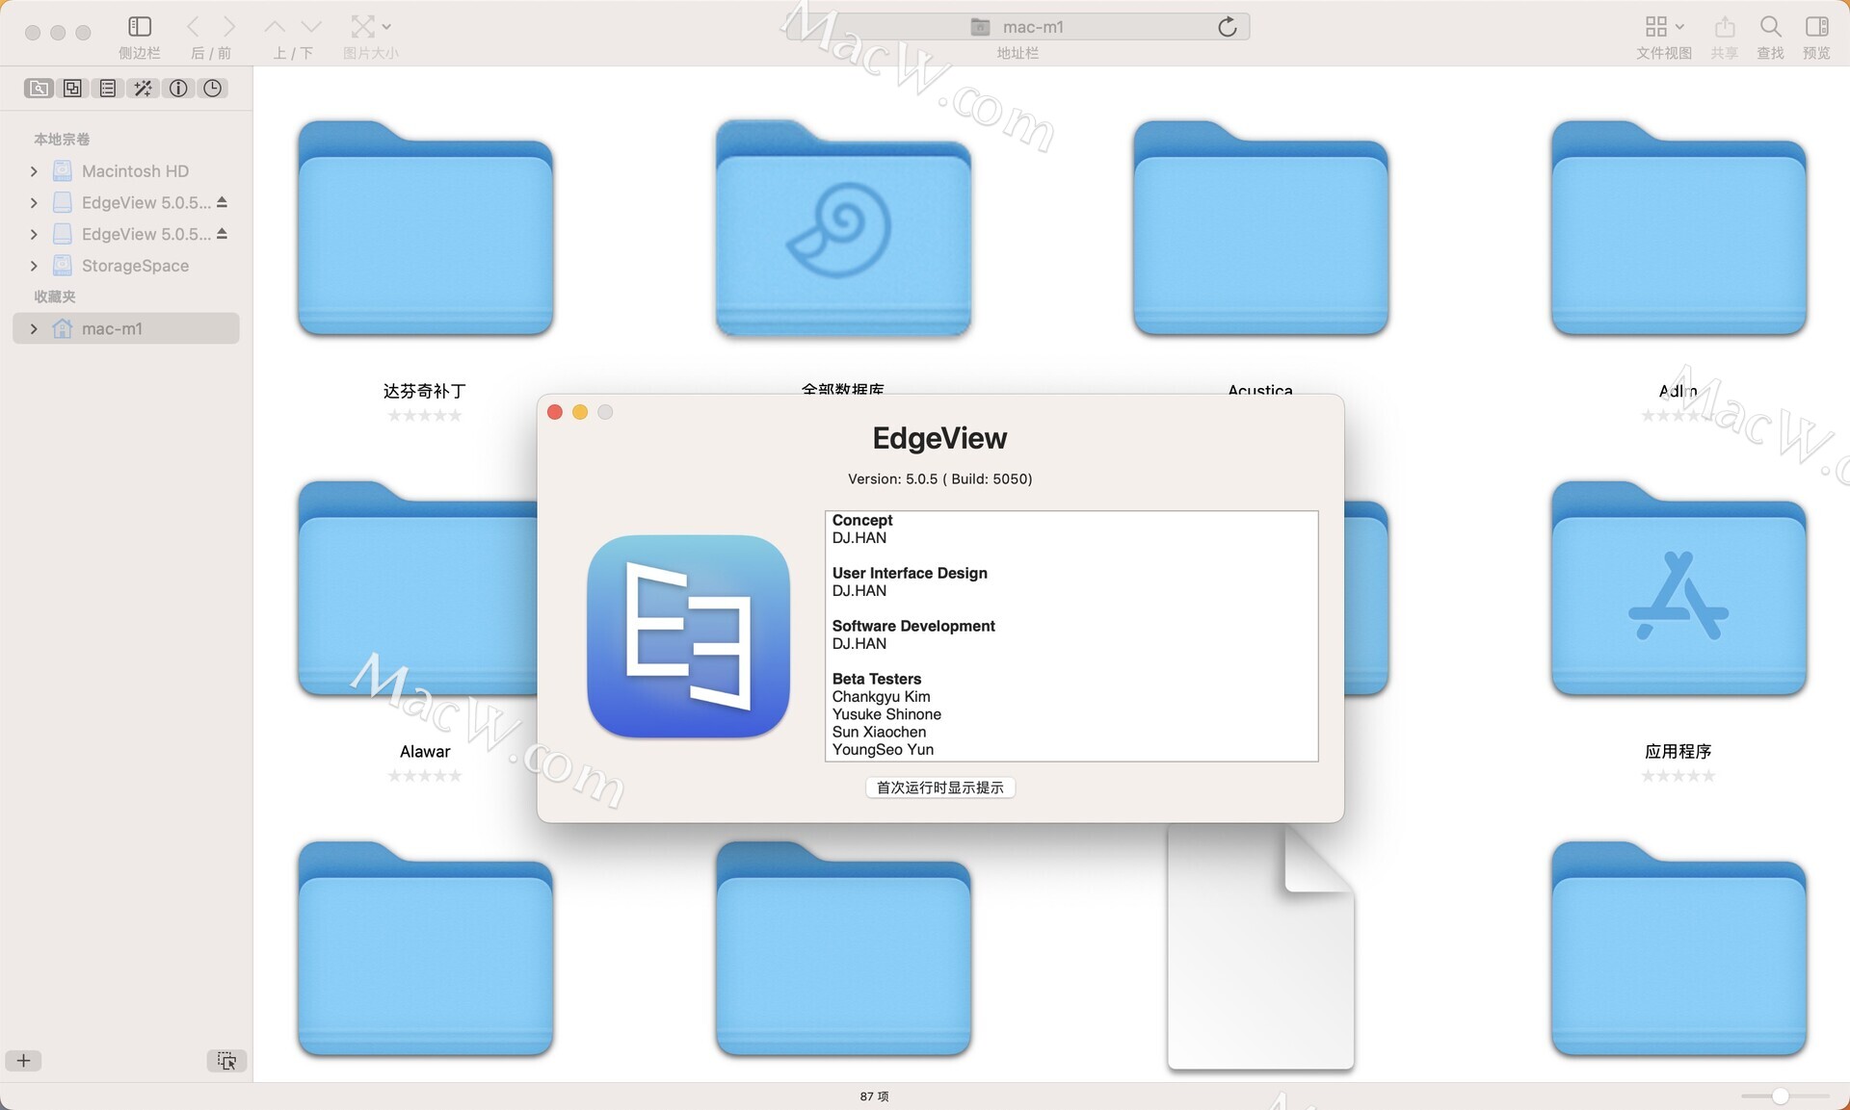
Task: Click the mac-m1 address bar
Action: (1017, 27)
